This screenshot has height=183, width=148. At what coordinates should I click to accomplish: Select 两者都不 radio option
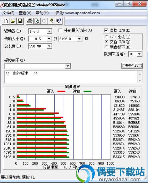tap(106, 47)
